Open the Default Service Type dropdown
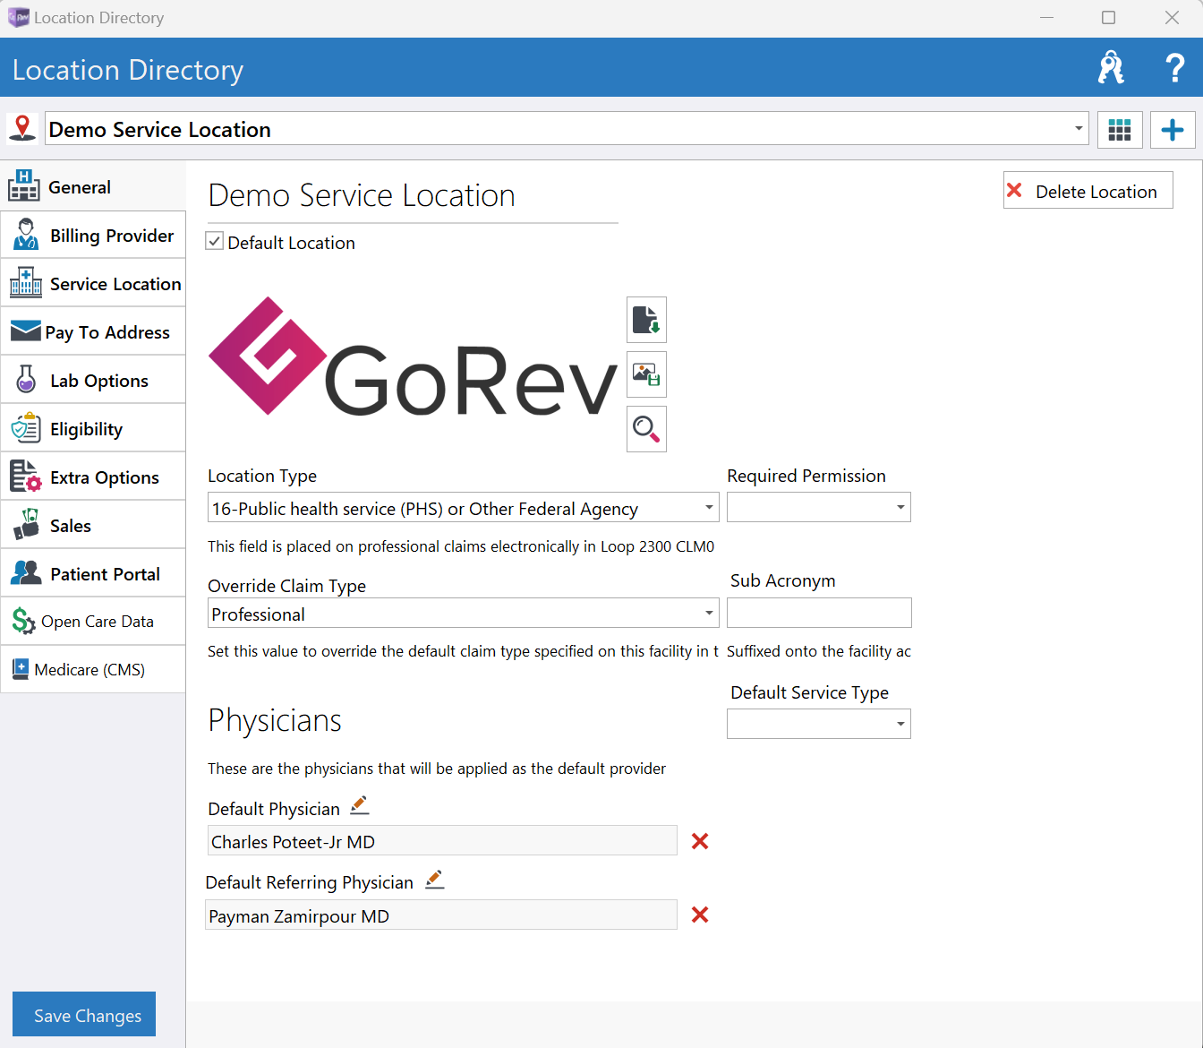The image size is (1203, 1048). (x=900, y=724)
